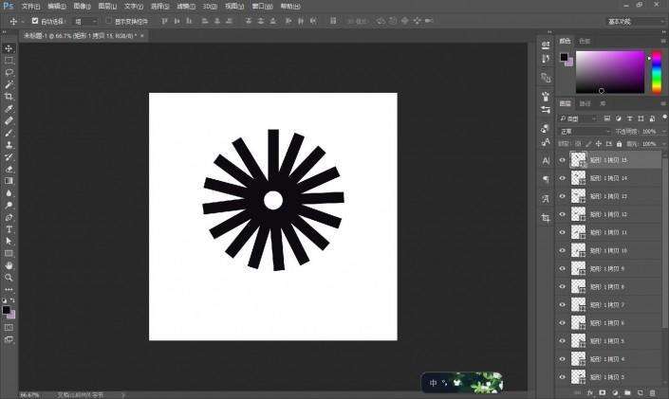
Task: Open the 正常 blend mode dropdown
Action: (x=585, y=132)
